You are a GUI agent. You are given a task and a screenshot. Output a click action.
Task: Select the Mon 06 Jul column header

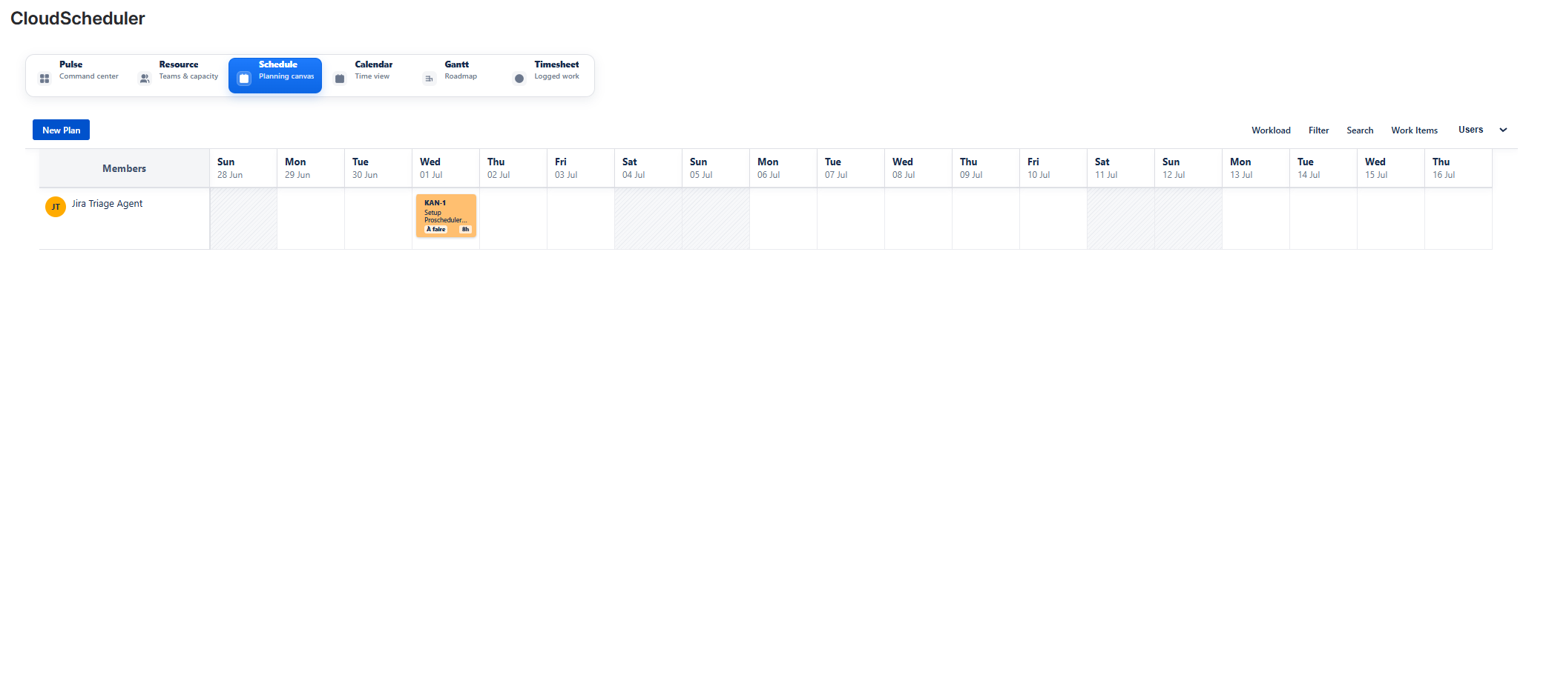(783, 168)
